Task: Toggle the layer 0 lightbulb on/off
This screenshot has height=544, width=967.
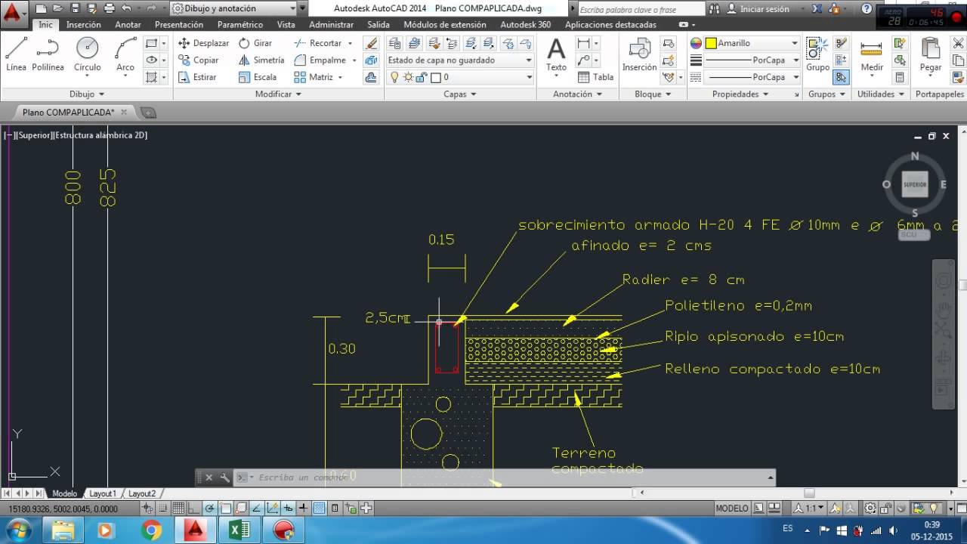Action: [394, 77]
